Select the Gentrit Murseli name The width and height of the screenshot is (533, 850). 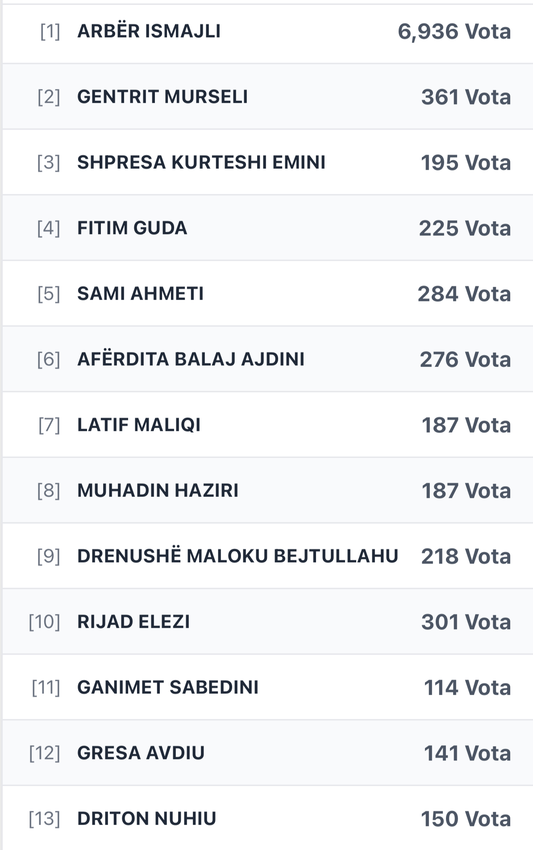click(162, 97)
